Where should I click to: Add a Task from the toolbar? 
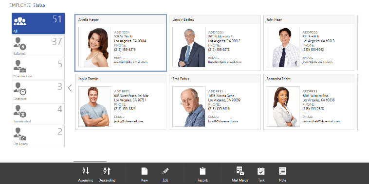click(x=261, y=171)
